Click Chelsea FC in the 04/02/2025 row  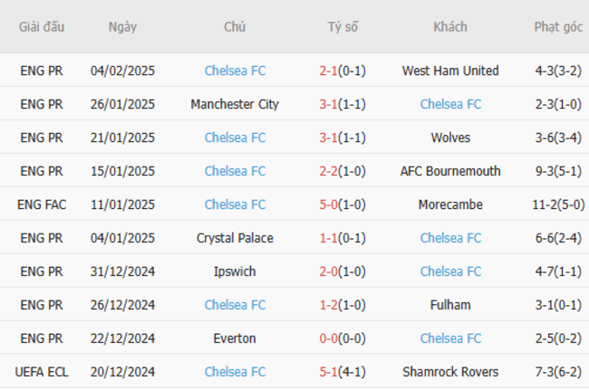click(235, 71)
